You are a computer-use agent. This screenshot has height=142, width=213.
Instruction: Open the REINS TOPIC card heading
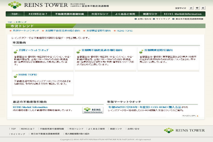coord(28,75)
